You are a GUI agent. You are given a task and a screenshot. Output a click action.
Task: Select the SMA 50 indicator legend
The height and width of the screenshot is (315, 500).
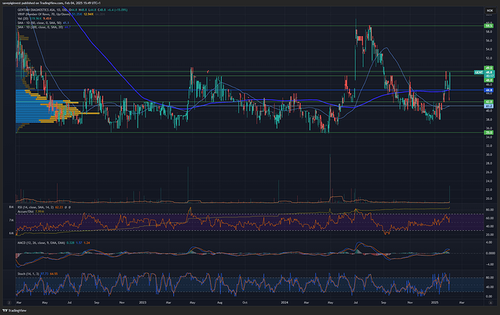(x=43, y=23)
